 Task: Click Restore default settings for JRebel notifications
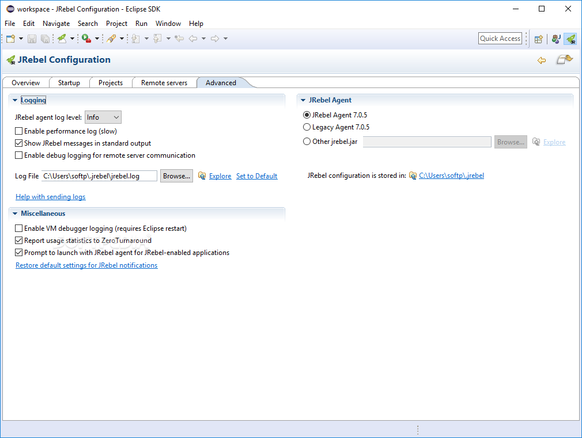(86, 265)
